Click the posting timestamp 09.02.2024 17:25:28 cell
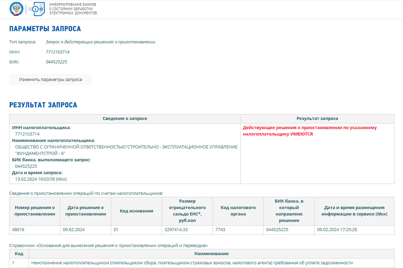The width and height of the screenshot is (403, 268). [x=354, y=230]
